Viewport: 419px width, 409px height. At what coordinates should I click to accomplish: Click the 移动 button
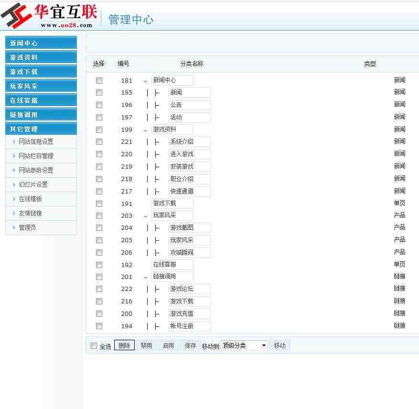tap(279, 345)
